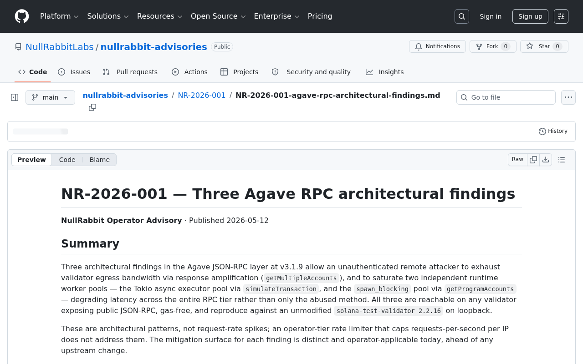Open the appearance settings icon button
Screen dimensions: 583x364
pos(561,16)
